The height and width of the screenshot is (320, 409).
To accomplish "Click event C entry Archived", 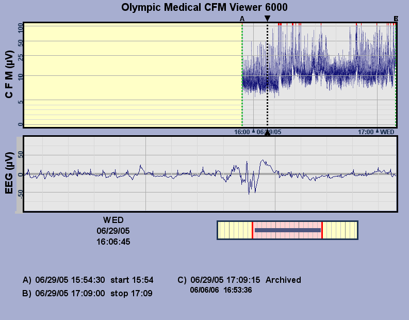I will 239,280.
